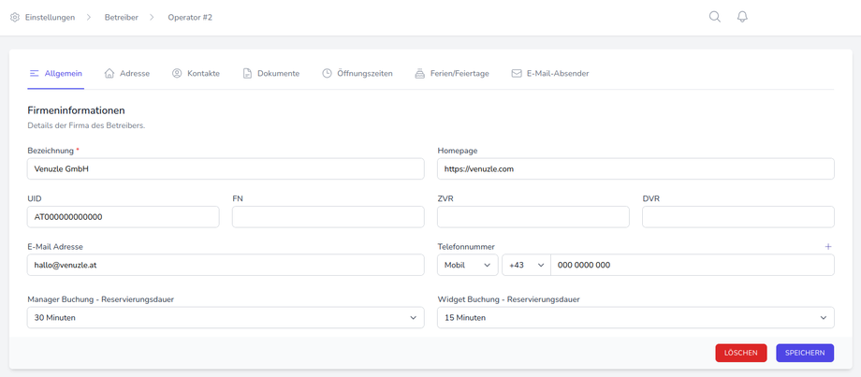Click the Einstellungen gear icon
Image resolution: width=861 pixels, height=377 pixels.
click(x=15, y=17)
